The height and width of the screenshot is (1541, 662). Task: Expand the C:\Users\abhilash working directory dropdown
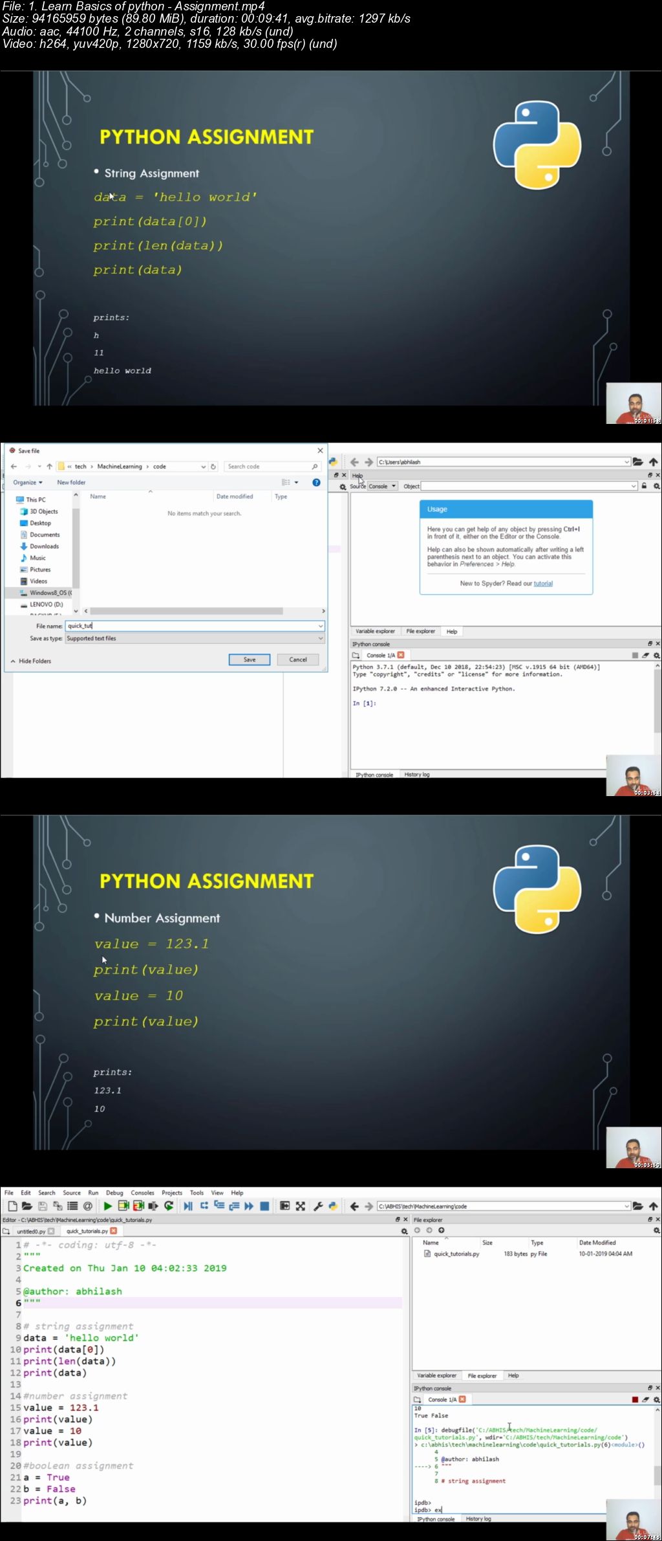point(626,461)
